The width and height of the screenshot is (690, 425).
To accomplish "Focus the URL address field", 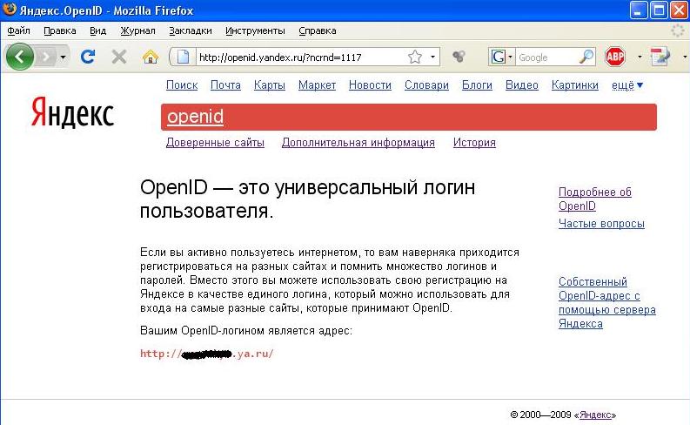I will (299, 57).
